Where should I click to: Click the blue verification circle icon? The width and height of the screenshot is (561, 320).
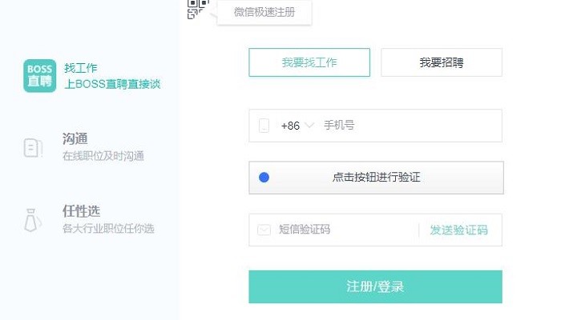click(264, 178)
